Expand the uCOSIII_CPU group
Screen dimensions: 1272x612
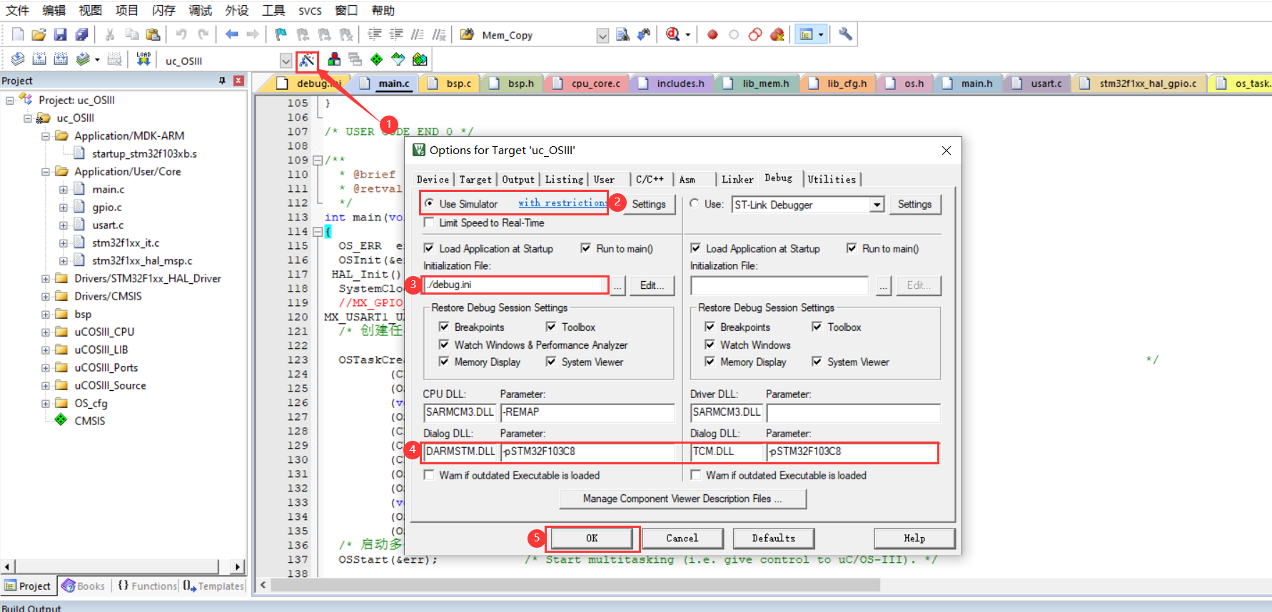pos(46,332)
